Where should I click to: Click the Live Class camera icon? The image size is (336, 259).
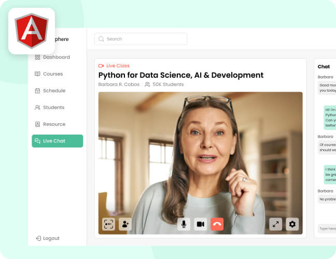click(101, 66)
